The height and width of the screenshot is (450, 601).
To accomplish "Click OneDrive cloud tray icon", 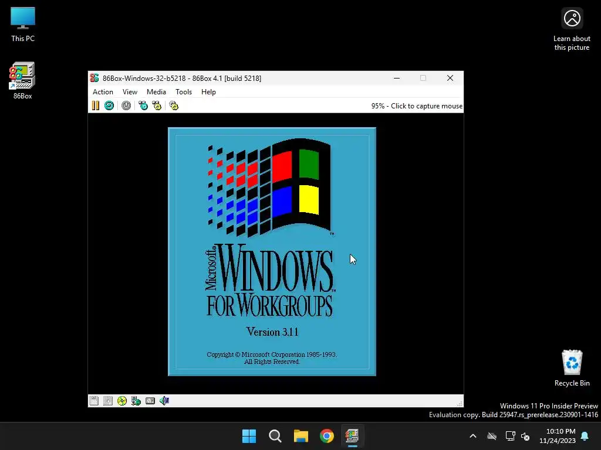I will coord(492,436).
